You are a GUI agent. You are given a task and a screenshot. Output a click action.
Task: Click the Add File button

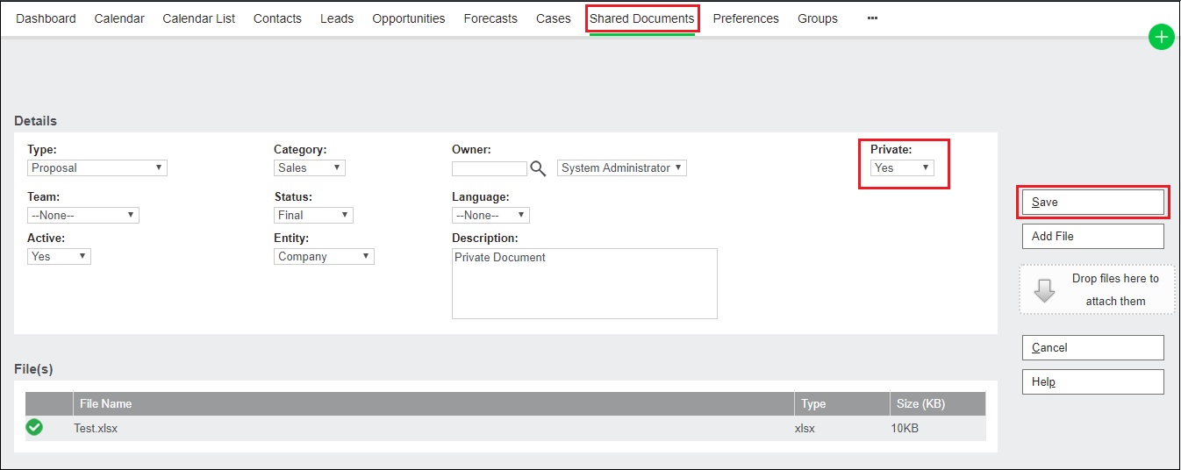pos(1092,236)
